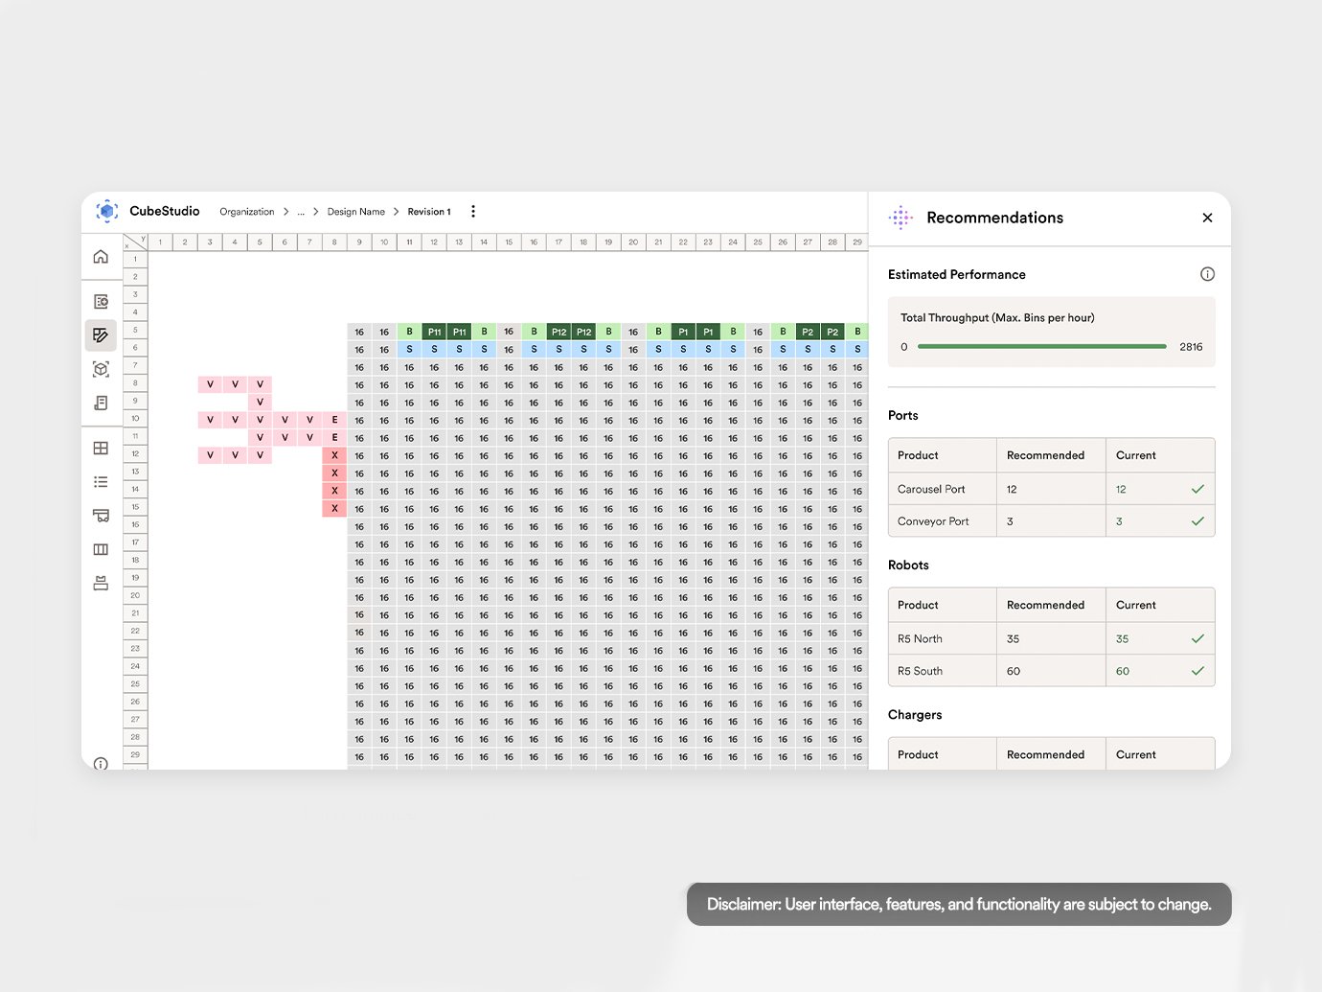1322x992 pixels.
Task: Click the checkmark in Carousel Port row
Action: (x=1197, y=489)
